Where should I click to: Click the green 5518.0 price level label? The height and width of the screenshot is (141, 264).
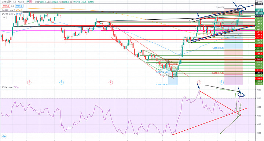pos(259,18)
